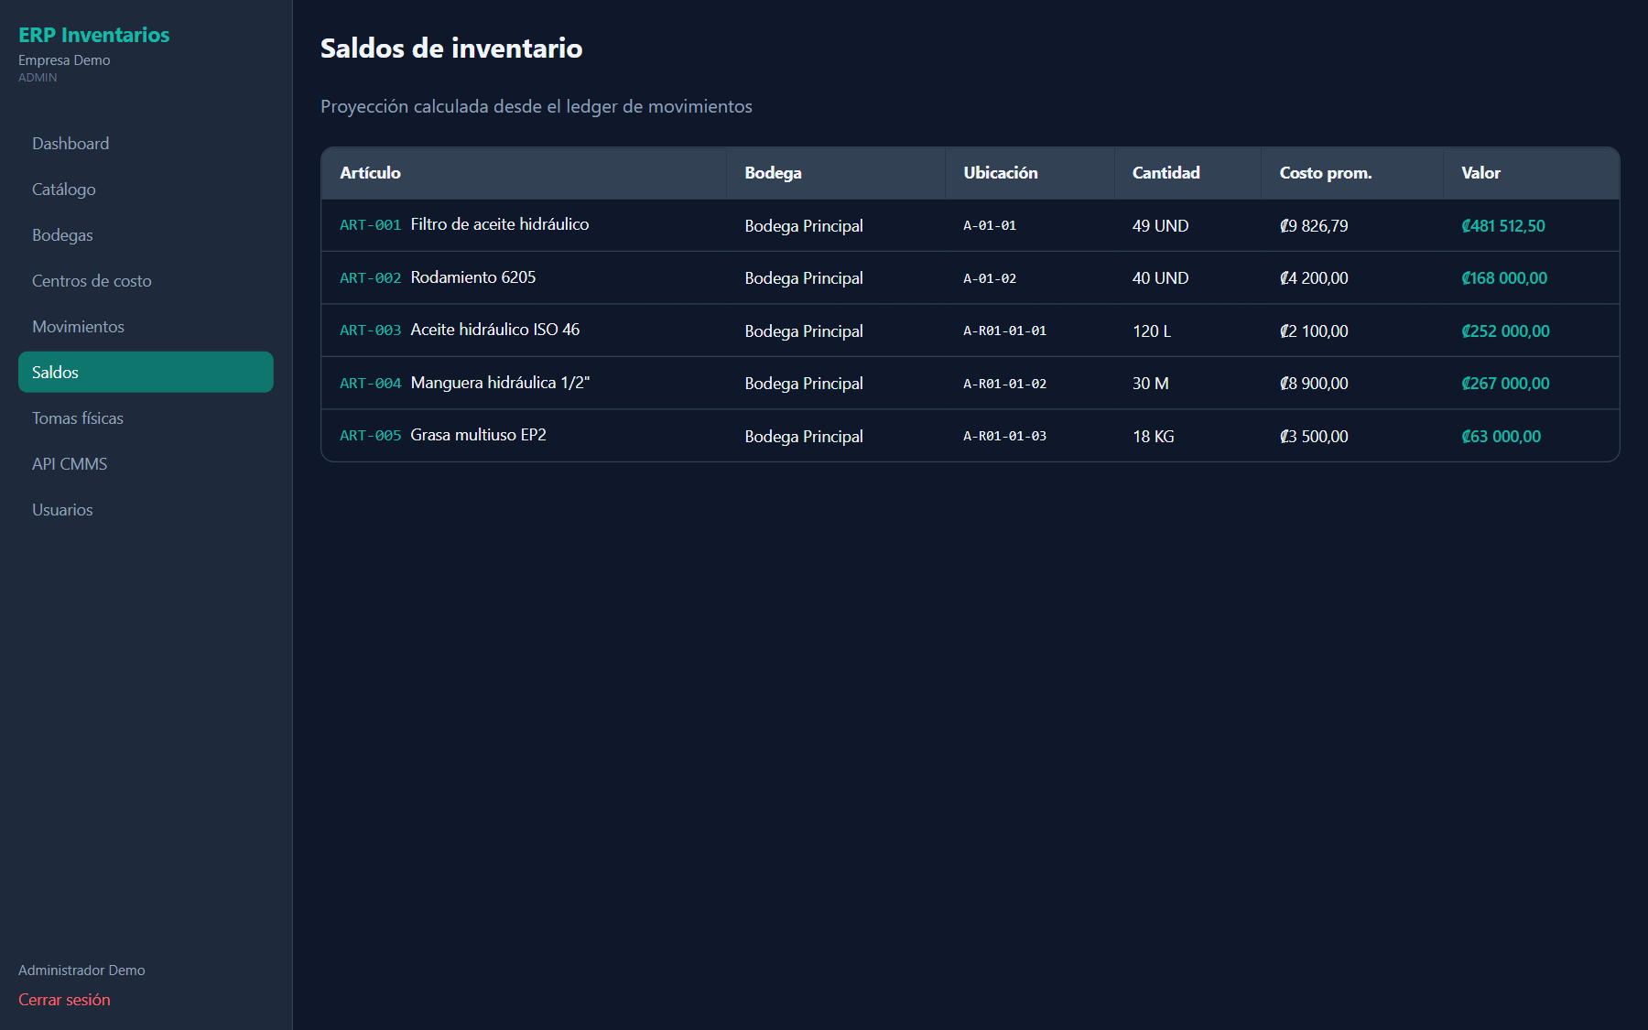
Task: Select Centros de costo
Action: click(146, 281)
